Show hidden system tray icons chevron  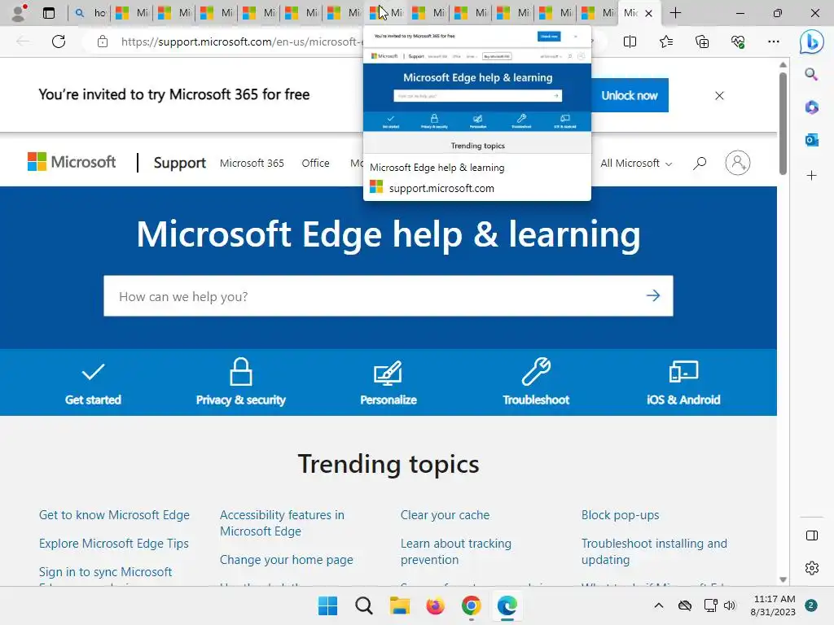(658, 605)
